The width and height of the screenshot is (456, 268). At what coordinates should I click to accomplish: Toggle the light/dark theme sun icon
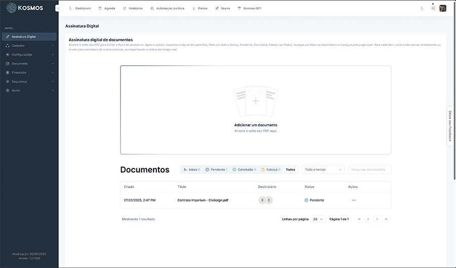point(433,9)
